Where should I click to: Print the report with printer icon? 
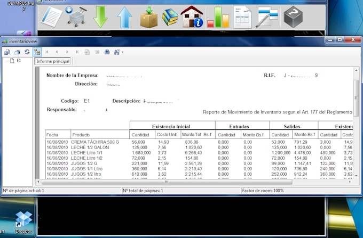tap(17, 52)
